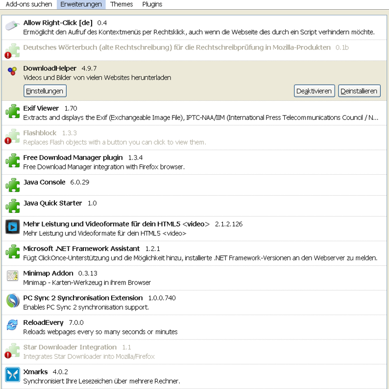Select Mehr Leistung und Videoformate bold title
This screenshot has width=389, height=389.
pos(116,224)
